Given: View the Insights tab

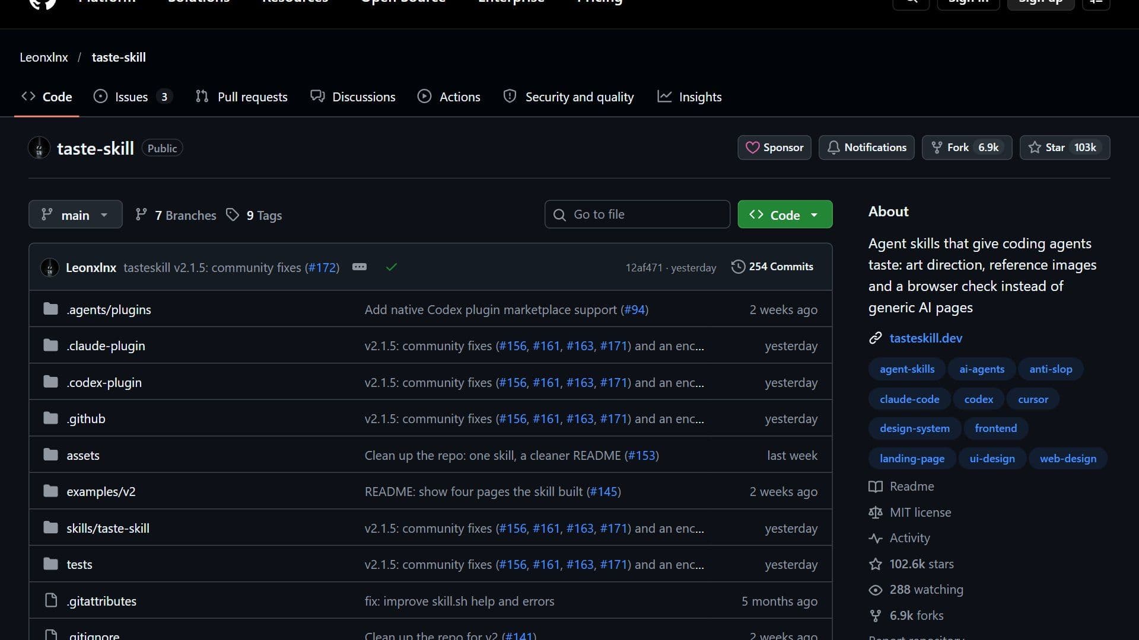Looking at the screenshot, I should tap(689, 97).
